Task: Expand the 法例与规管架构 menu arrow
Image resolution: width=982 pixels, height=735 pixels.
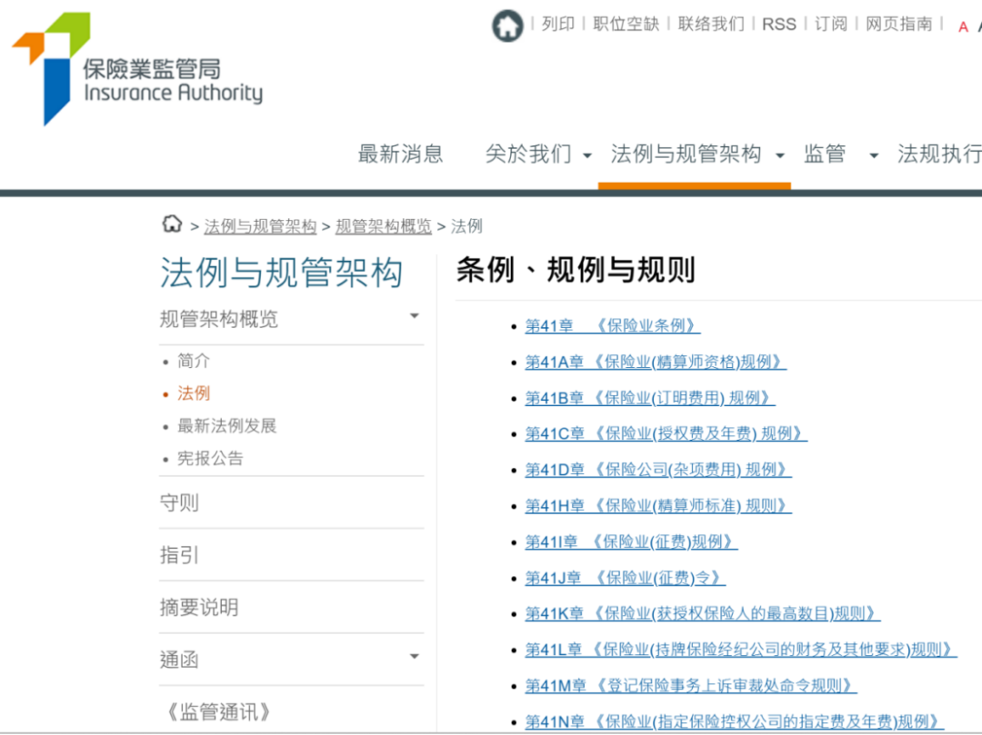Action: (779, 156)
